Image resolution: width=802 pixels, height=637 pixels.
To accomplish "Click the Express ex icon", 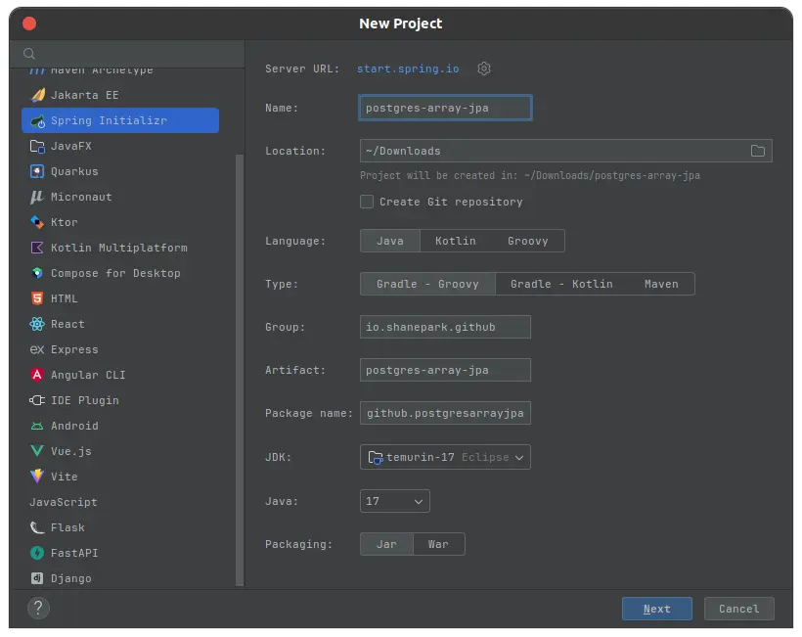I will 37,349.
